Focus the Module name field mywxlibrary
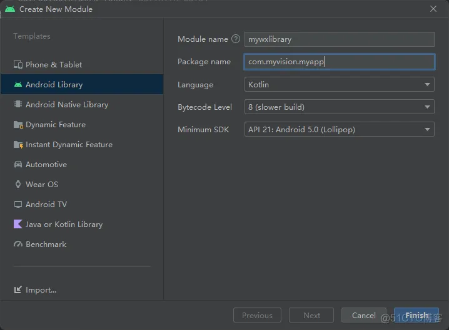Image resolution: width=449 pixels, height=330 pixels. (x=340, y=39)
